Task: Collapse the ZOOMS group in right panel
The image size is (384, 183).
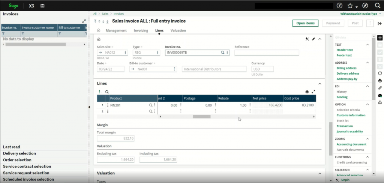Action: (x=367, y=139)
